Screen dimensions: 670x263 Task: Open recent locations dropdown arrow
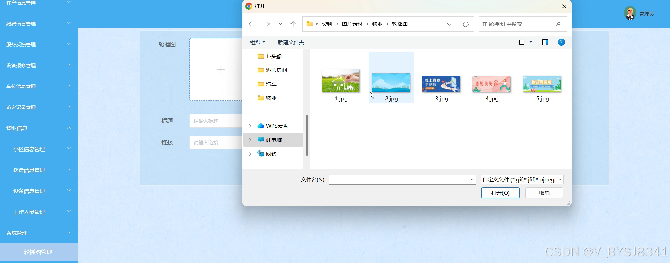click(x=280, y=24)
